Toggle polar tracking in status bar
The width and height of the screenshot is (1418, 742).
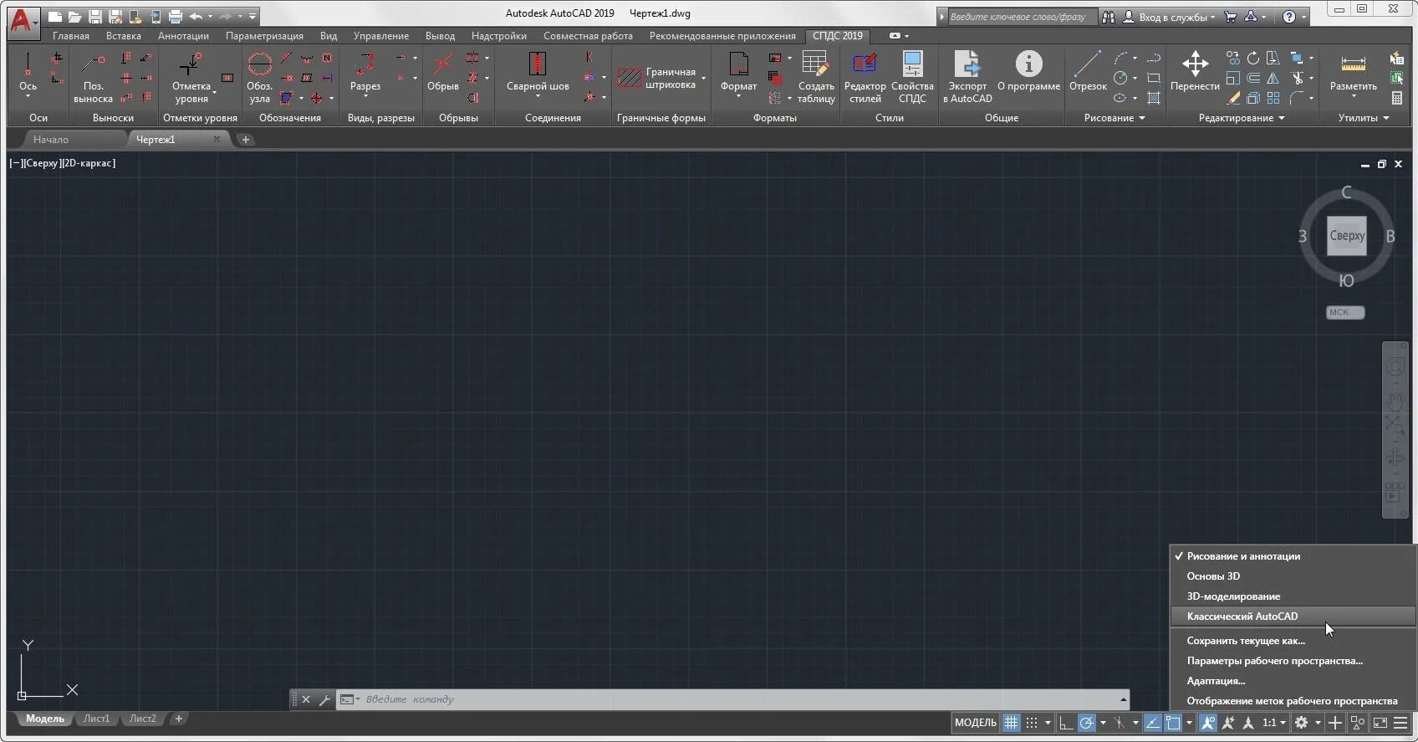pos(1086,723)
